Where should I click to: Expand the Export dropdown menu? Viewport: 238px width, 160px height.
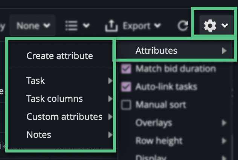pos(157,26)
